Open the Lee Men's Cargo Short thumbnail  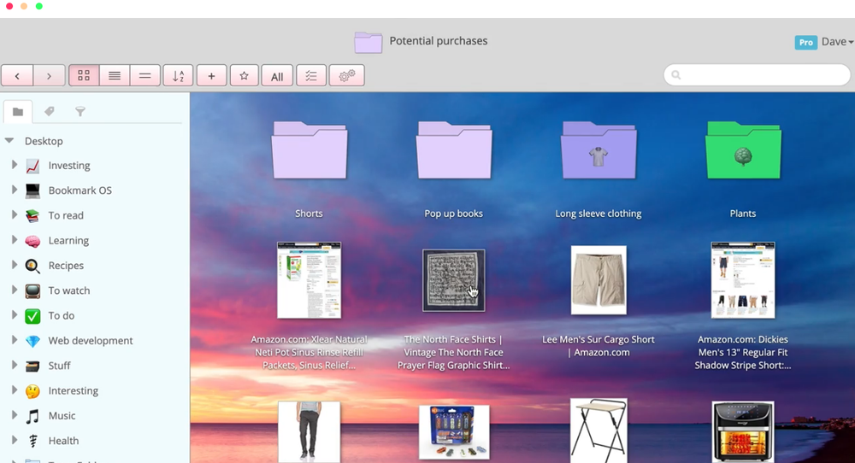tap(598, 280)
